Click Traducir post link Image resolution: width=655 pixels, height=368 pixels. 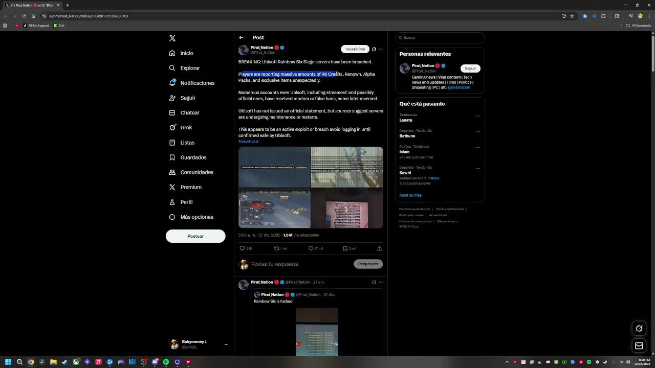coord(248,142)
